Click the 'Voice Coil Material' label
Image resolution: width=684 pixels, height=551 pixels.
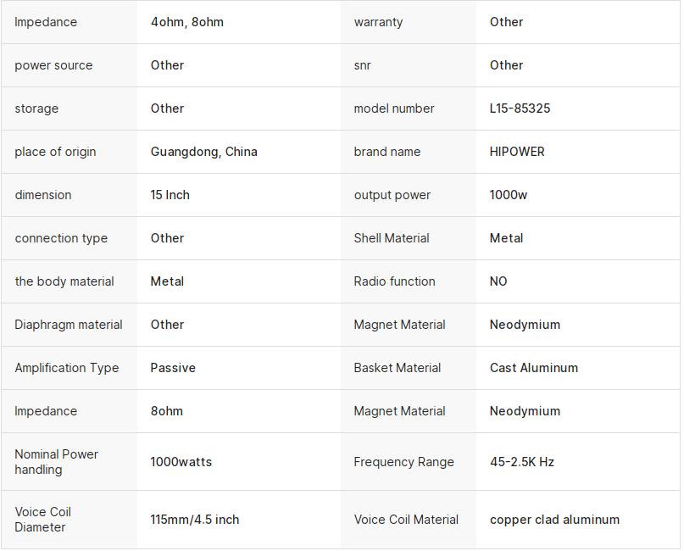[x=406, y=519]
